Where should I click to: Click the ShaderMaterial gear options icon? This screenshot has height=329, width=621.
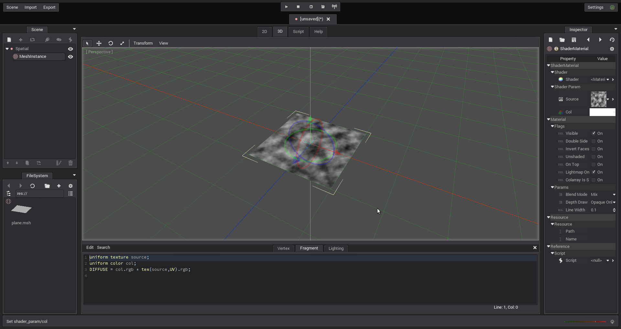(612, 49)
